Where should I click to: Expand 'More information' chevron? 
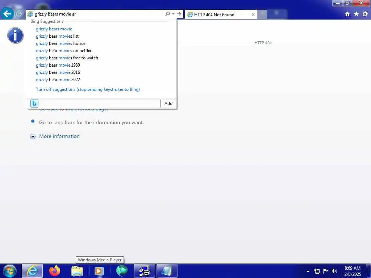33,136
